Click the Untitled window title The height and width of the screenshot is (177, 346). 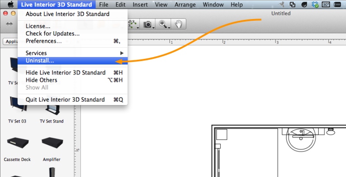[281, 13]
